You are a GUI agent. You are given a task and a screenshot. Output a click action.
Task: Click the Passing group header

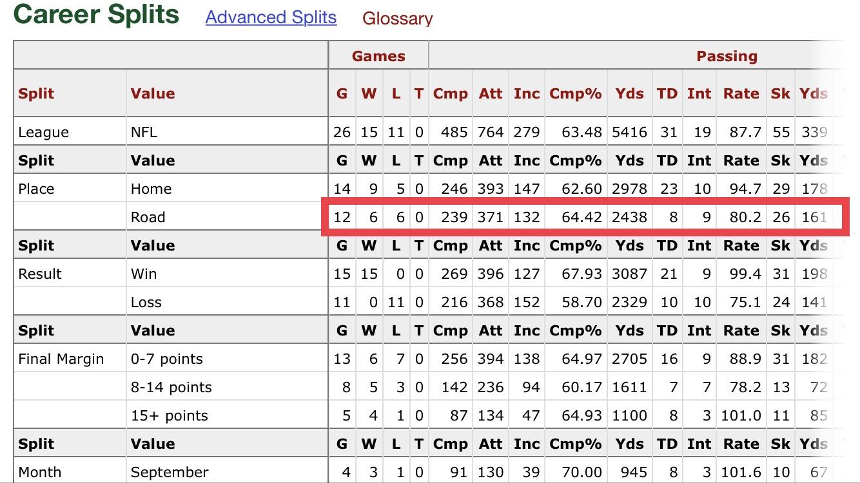click(x=727, y=56)
